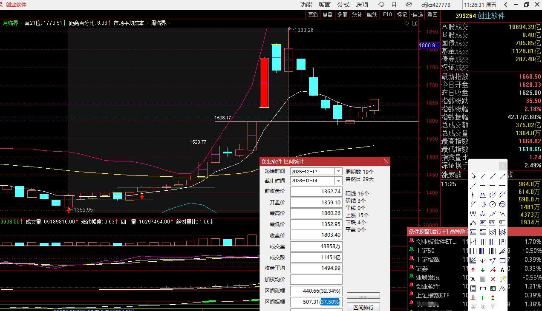Click the 1860.26 high price label on chart
Viewport: 542px width, 311px height.
pyautogui.click(x=304, y=30)
